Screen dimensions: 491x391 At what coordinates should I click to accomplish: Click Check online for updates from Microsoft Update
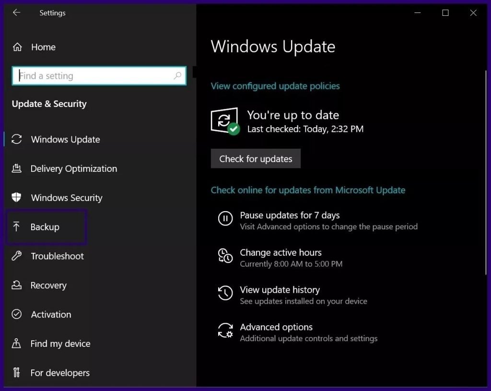(308, 190)
